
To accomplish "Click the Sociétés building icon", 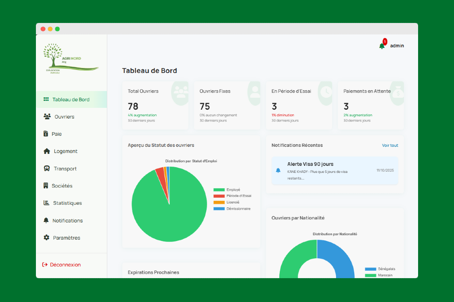I will coord(46,186).
